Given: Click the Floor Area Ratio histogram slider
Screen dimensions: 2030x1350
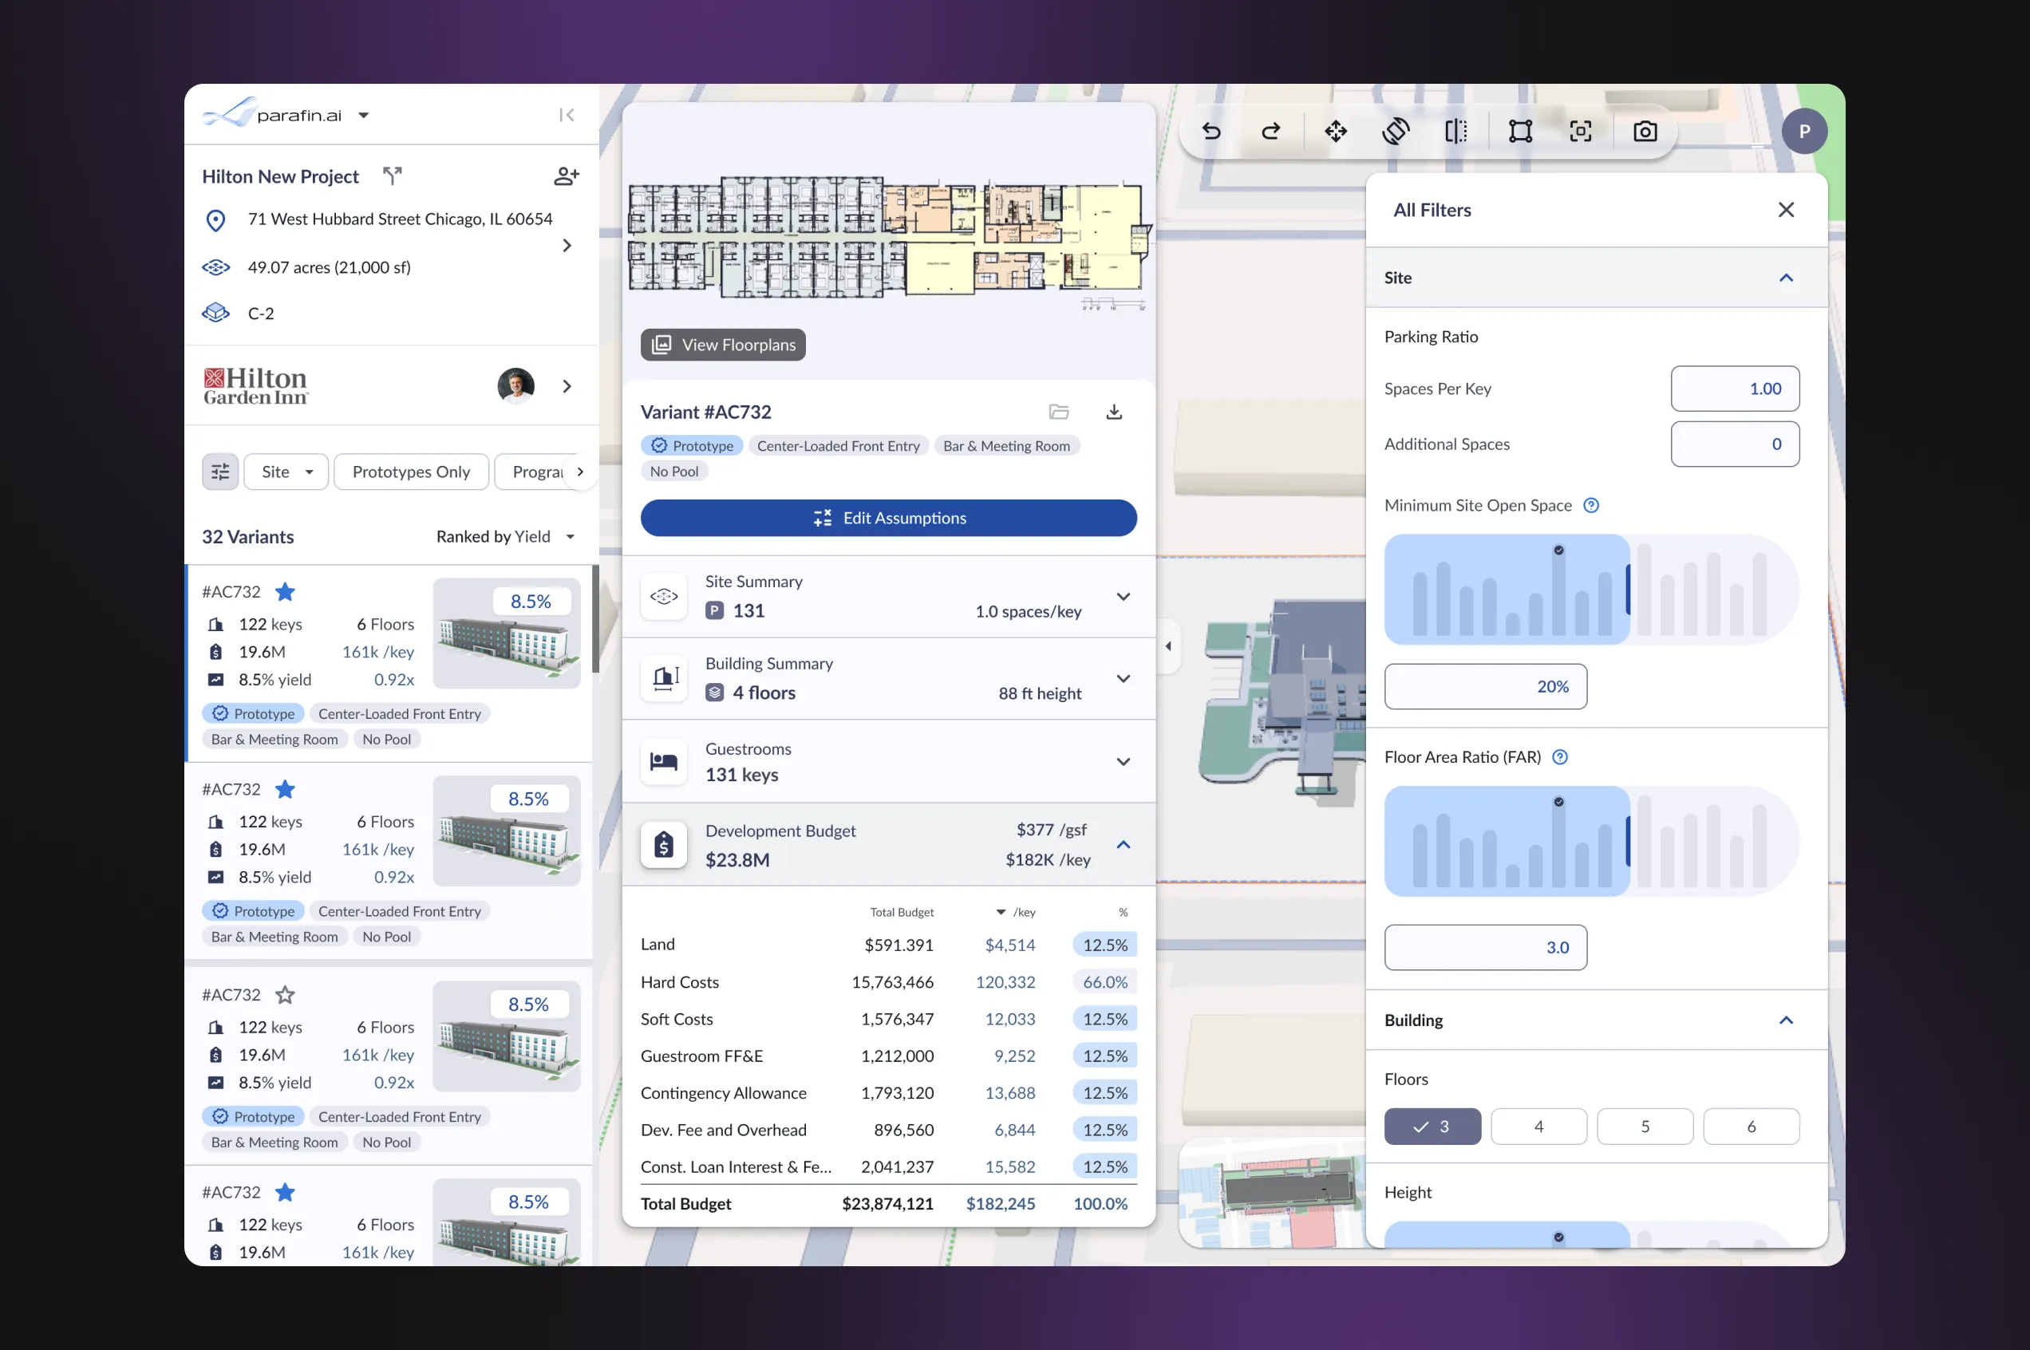Looking at the screenshot, I should pos(1591,841).
